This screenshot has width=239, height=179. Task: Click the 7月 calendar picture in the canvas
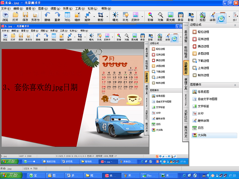pyautogui.click(x=121, y=81)
